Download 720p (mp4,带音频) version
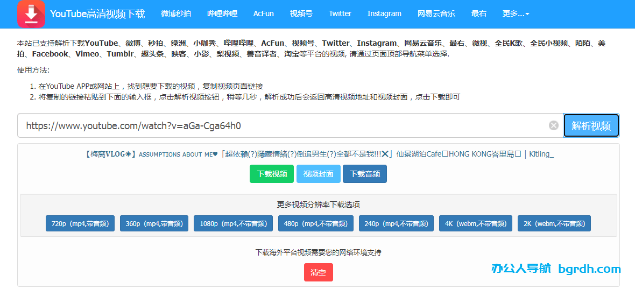Image resolution: width=635 pixels, height=289 pixels. [x=80, y=223]
